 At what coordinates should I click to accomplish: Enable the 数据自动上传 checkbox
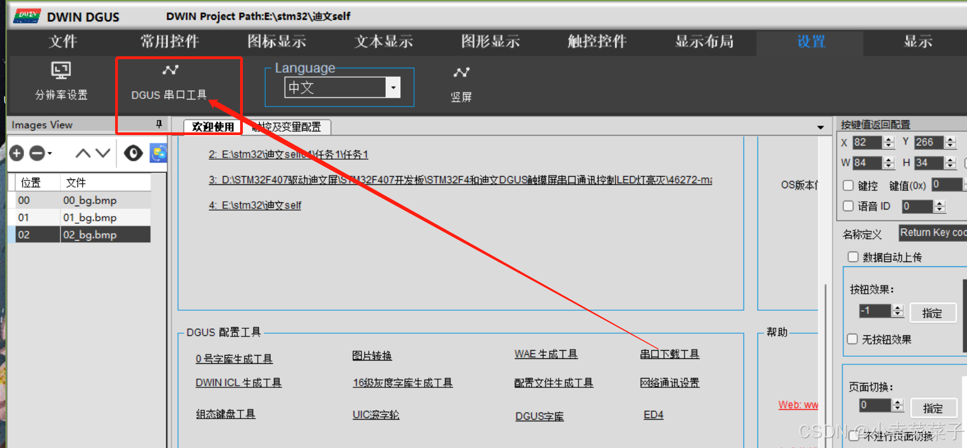pos(853,257)
